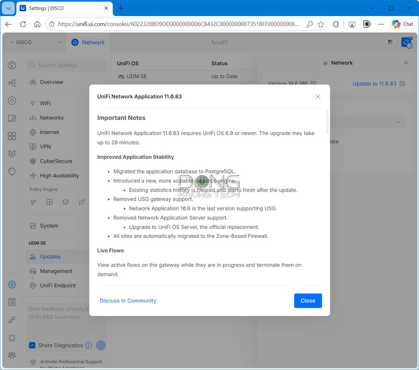Screen dimensions: 419x370
Task: Open the Overview settings page
Action: point(51,82)
